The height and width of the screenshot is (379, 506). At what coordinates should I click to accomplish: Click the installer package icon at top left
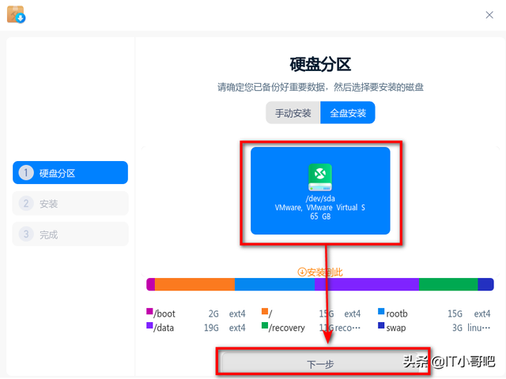(x=16, y=14)
